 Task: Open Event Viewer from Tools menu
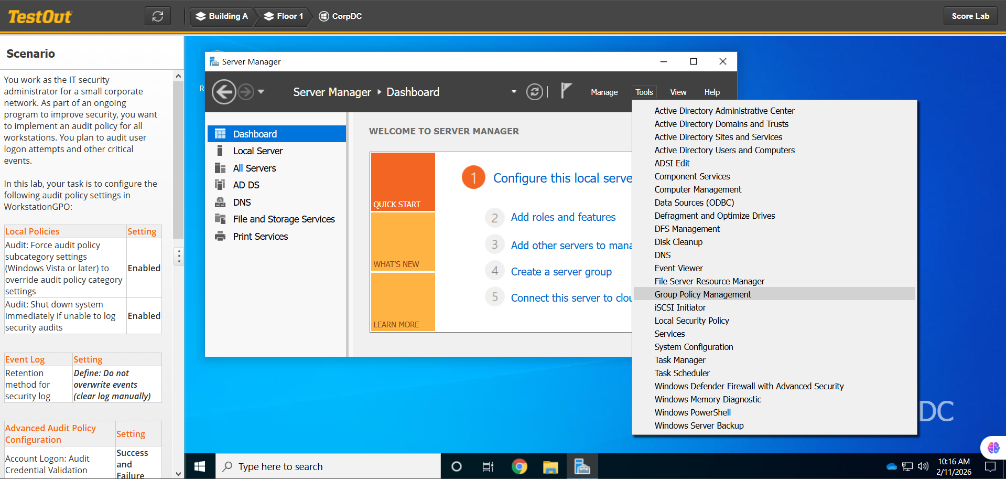click(x=678, y=268)
